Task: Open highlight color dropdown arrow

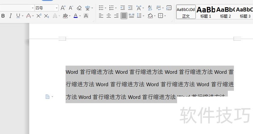Action: [70, 16]
